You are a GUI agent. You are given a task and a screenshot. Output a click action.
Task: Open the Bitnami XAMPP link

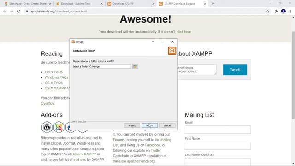[x=84, y=154]
